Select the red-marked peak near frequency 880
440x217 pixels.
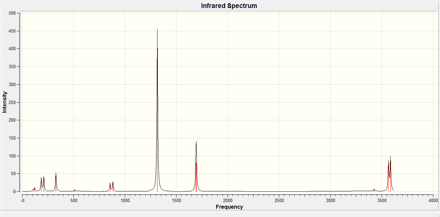tap(113, 186)
